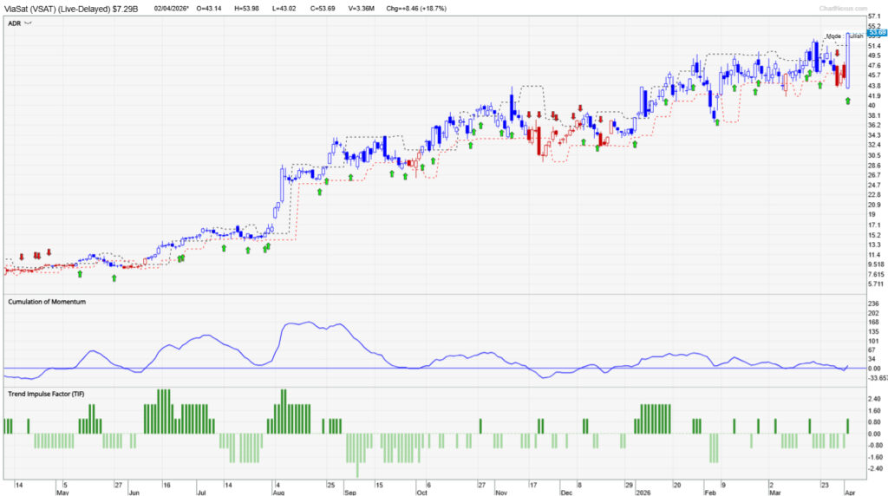The width and height of the screenshot is (888, 496).
Task: Click the 5.711 price axis label
Action: [x=876, y=284]
